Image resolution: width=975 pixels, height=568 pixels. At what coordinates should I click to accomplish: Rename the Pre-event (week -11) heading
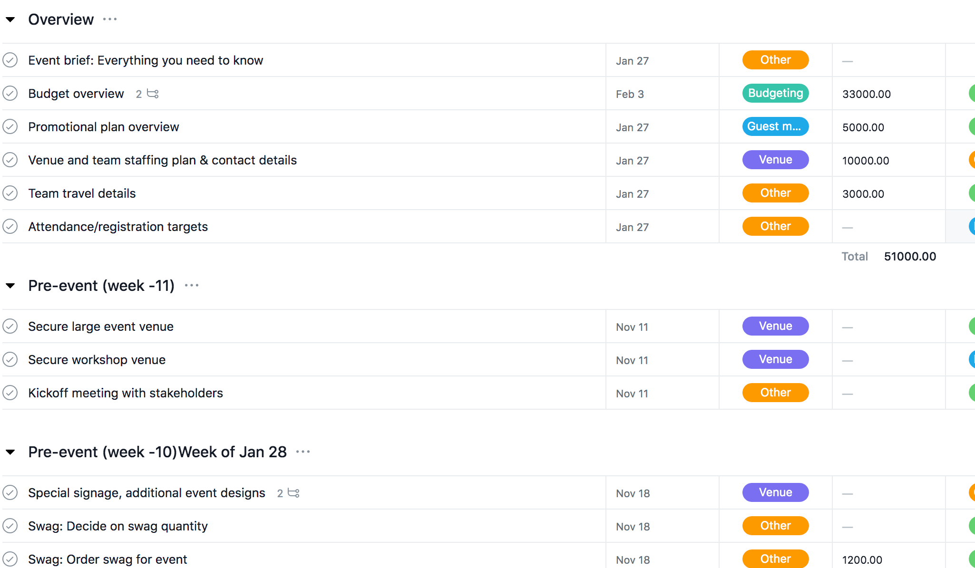[101, 286]
